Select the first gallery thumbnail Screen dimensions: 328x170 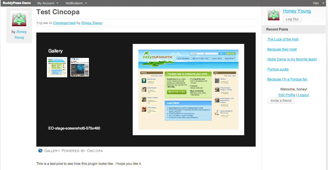(x=57, y=67)
